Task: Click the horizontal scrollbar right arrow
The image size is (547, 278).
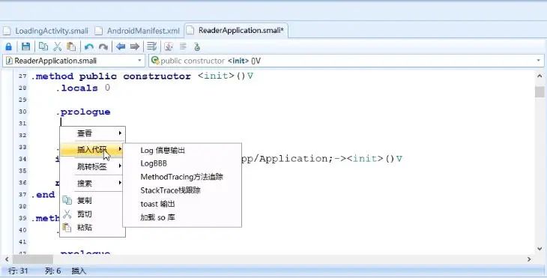Action: click(x=529, y=259)
